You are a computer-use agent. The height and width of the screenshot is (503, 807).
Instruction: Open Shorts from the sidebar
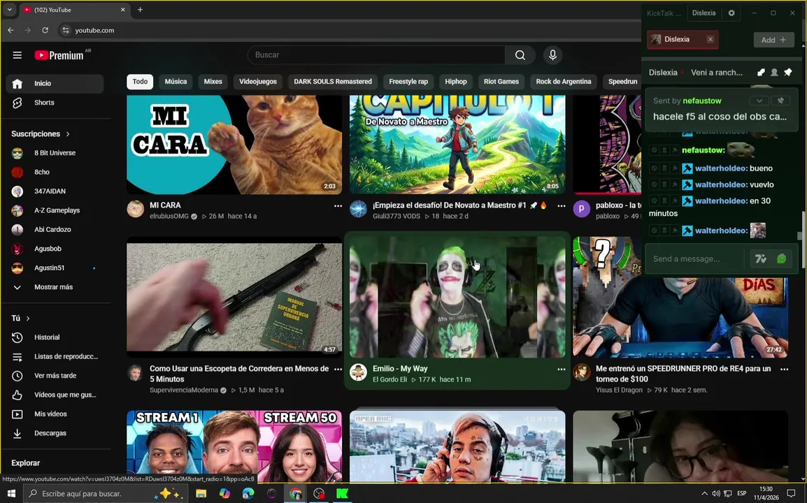(55, 103)
